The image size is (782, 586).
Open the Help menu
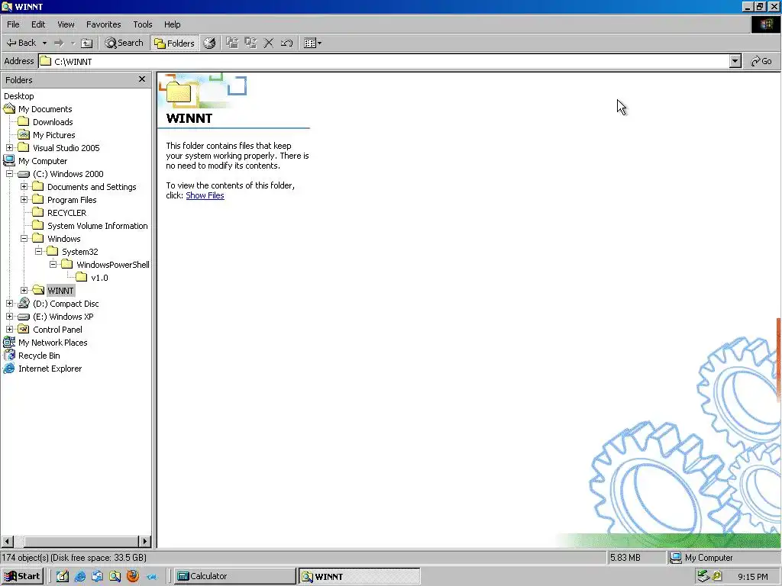(x=172, y=24)
